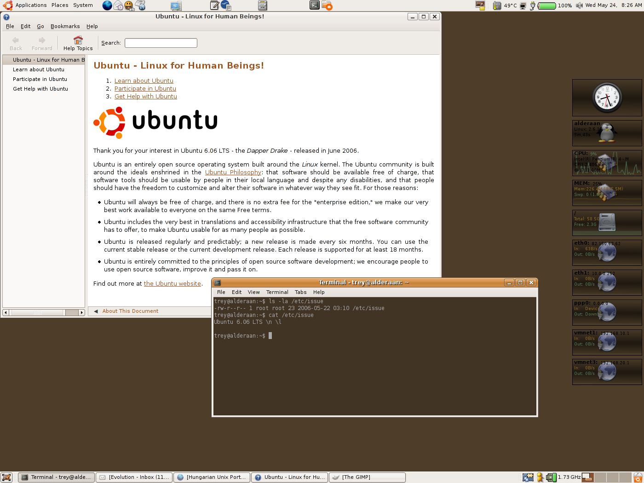
Task: Launch the smiley-face messenger icon in top panel
Action: tap(129, 6)
